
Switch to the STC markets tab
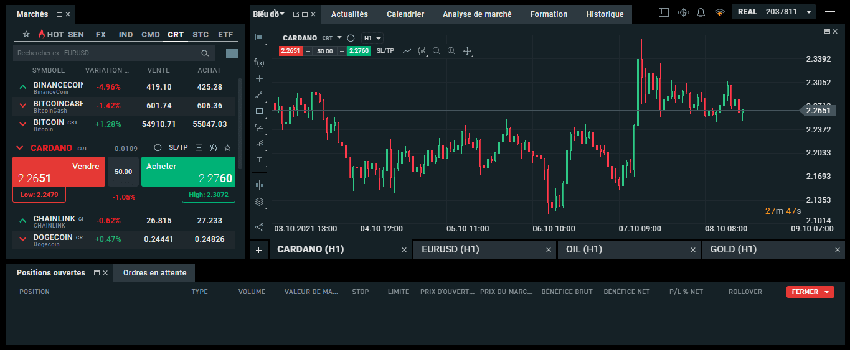pos(201,34)
